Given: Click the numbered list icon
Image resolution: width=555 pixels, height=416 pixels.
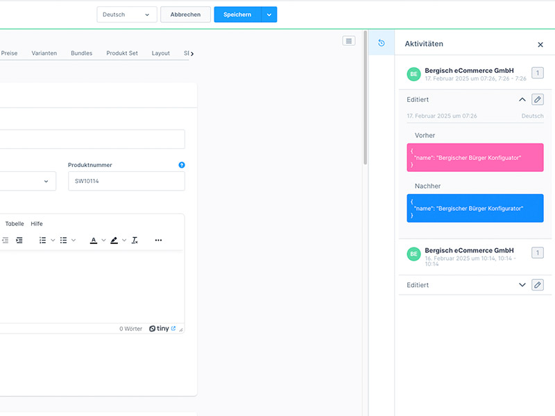Looking at the screenshot, I should [x=42, y=240].
